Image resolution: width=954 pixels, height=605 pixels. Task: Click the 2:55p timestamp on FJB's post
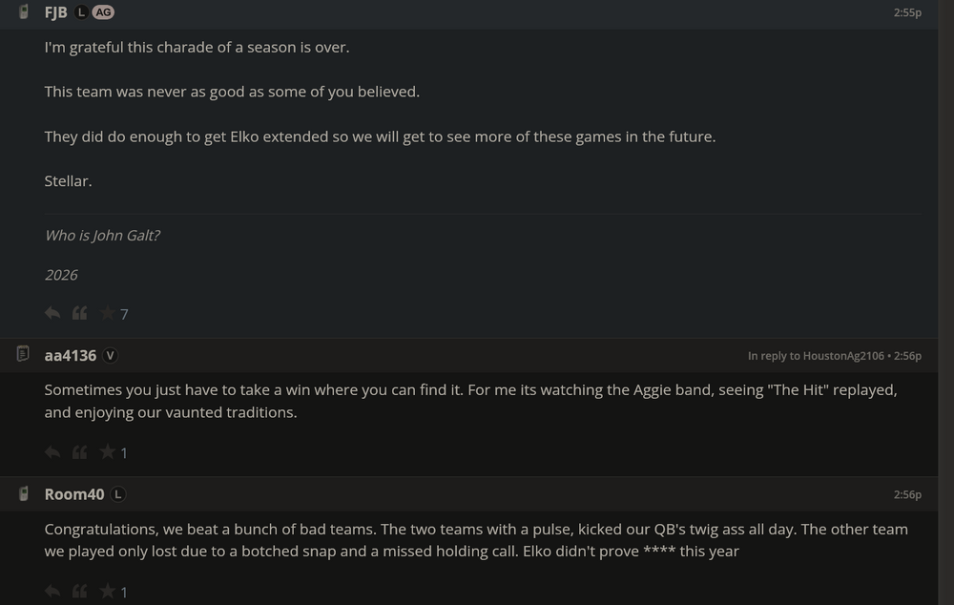(907, 12)
